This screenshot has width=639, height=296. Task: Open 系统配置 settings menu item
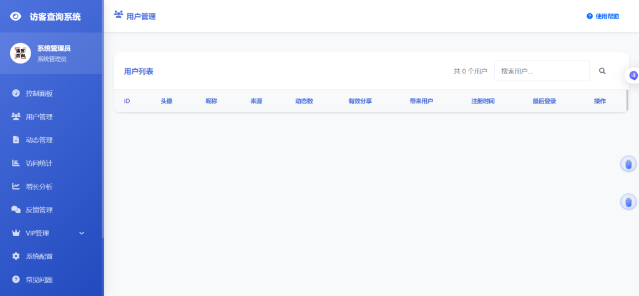point(39,257)
